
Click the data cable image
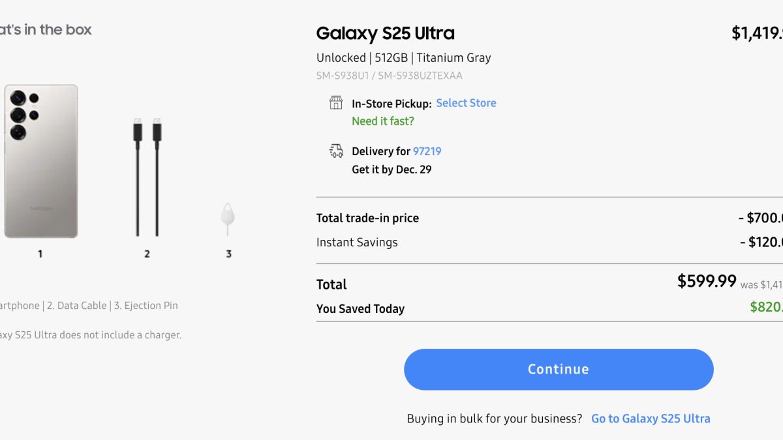[147, 177]
